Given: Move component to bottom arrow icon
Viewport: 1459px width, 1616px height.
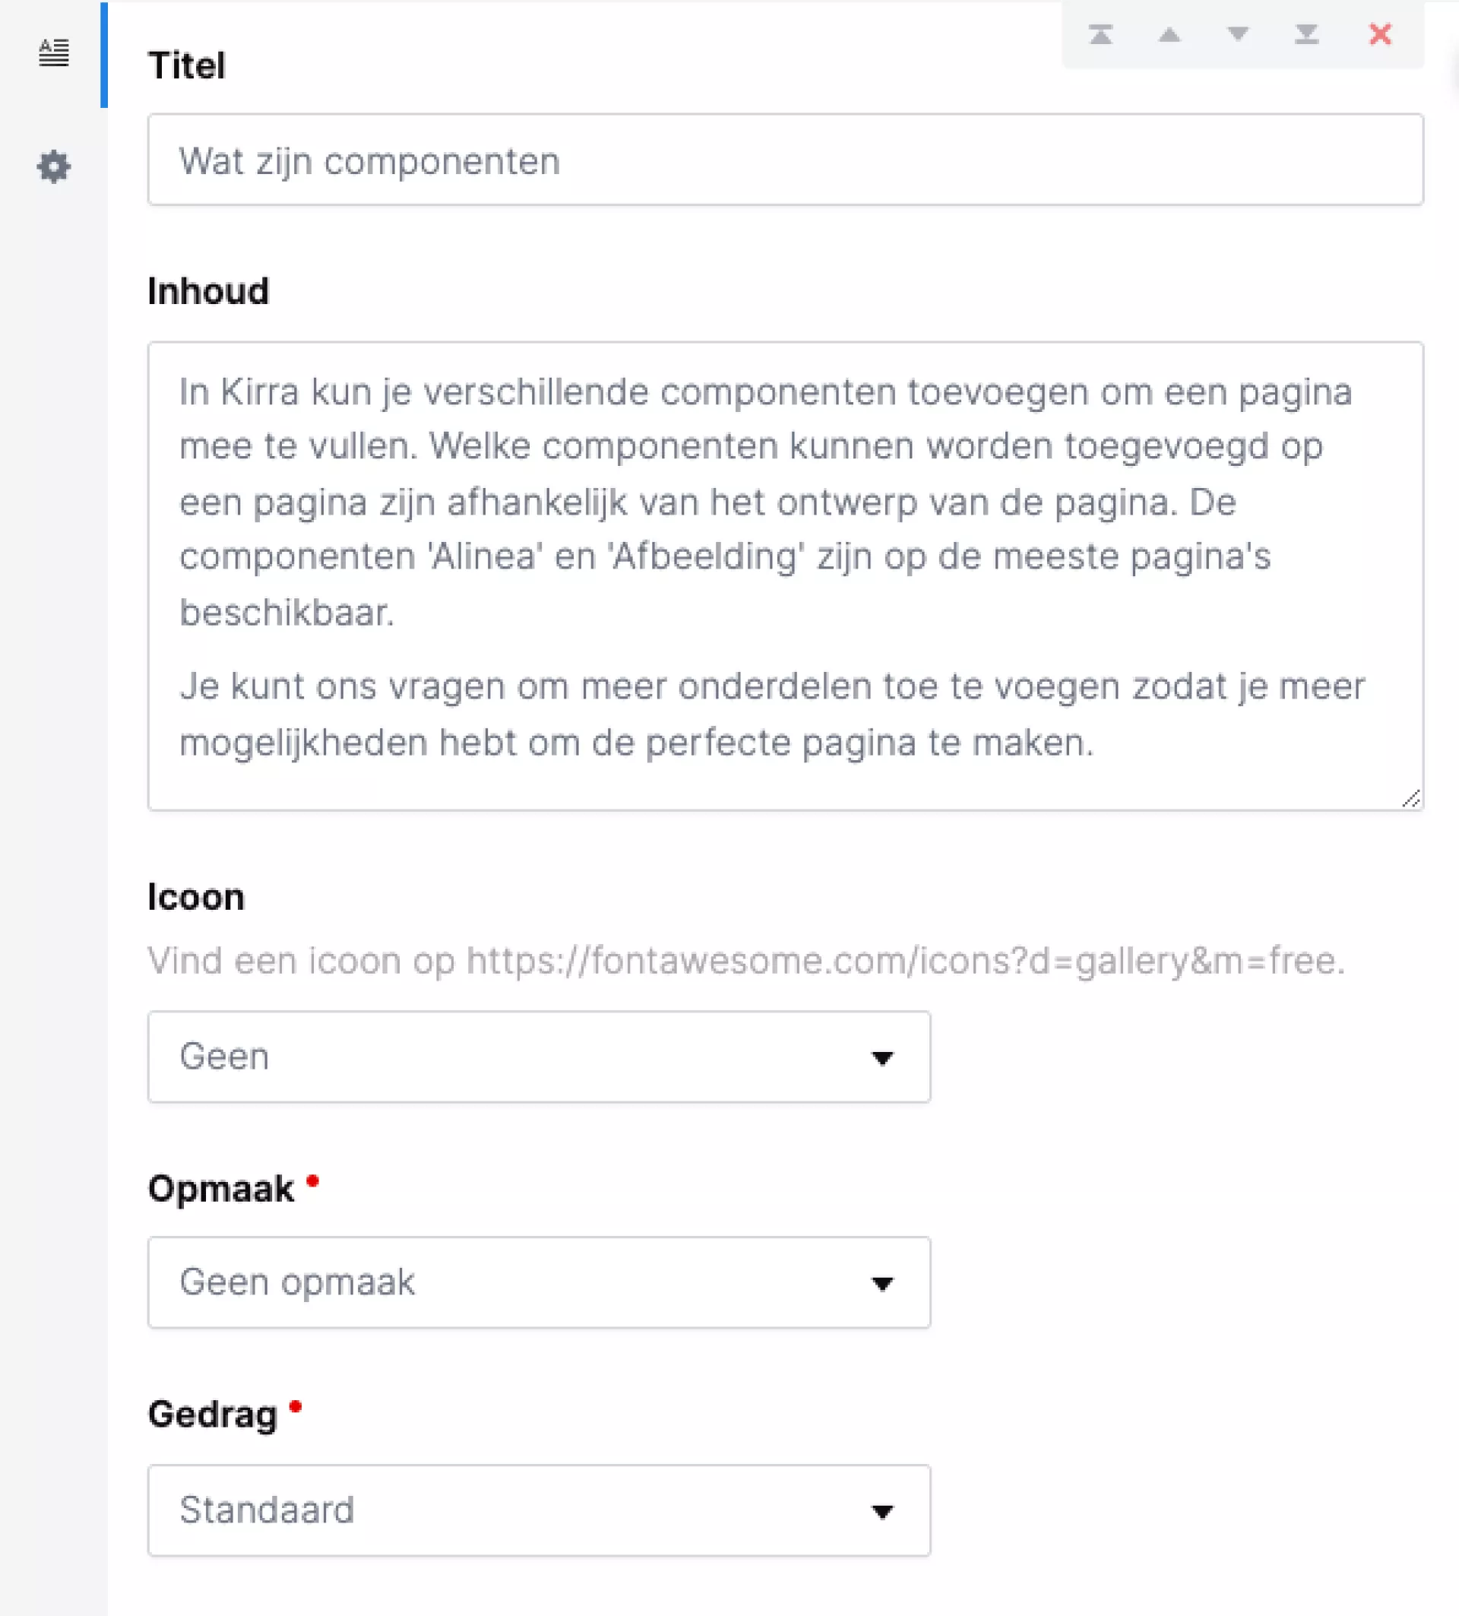Looking at the screenshot, I should point(1306,34).
